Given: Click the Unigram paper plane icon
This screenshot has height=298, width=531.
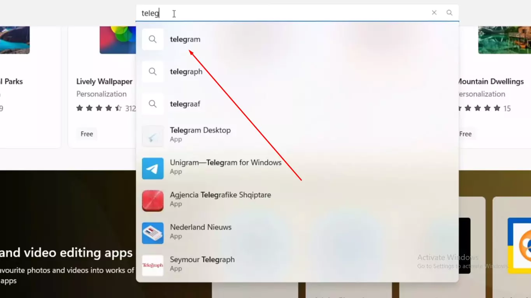Looking at the screenshot, I should pyautogui.click(x=153, y=168).
